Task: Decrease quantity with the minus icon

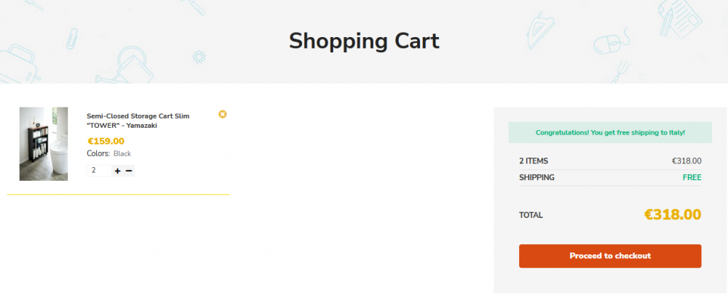Action: click(129, 171)
